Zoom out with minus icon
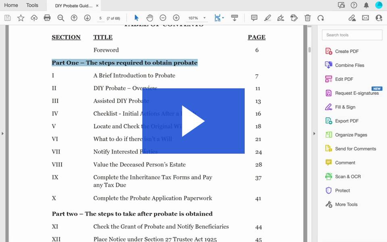This screenshot has height=242, width=387. tap(163, 18)
